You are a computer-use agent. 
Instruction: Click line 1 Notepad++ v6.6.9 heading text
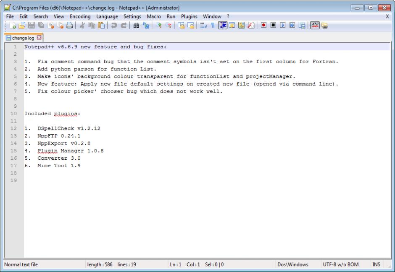[x=95, y=47]
